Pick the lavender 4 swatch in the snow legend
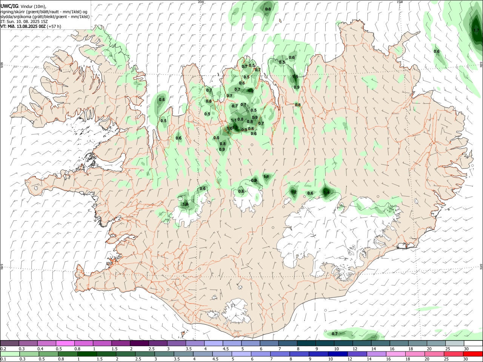 [213, 343]
